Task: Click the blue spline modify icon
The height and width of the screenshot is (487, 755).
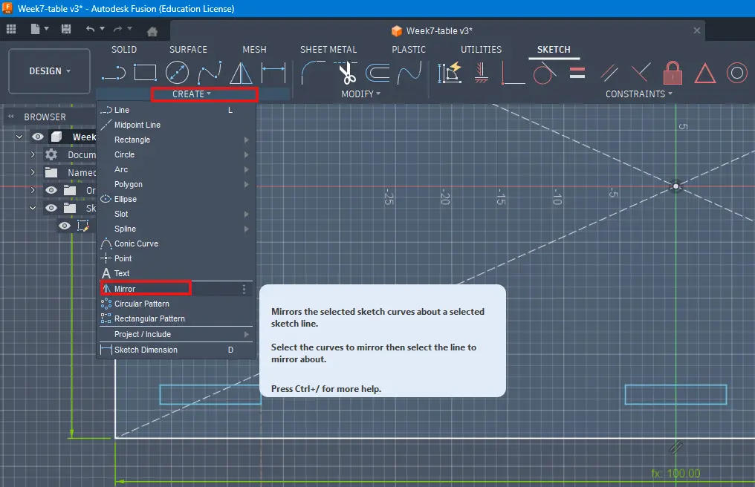Action: click(409, 73)
